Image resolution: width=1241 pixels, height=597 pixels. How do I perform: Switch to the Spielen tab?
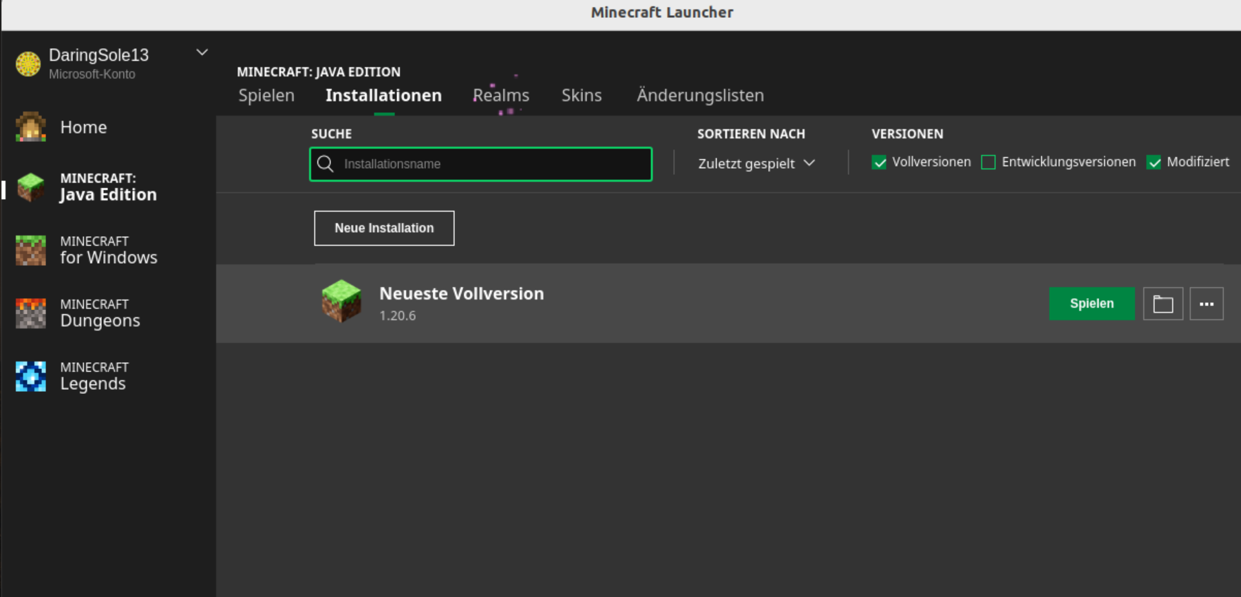coord(266,95)
